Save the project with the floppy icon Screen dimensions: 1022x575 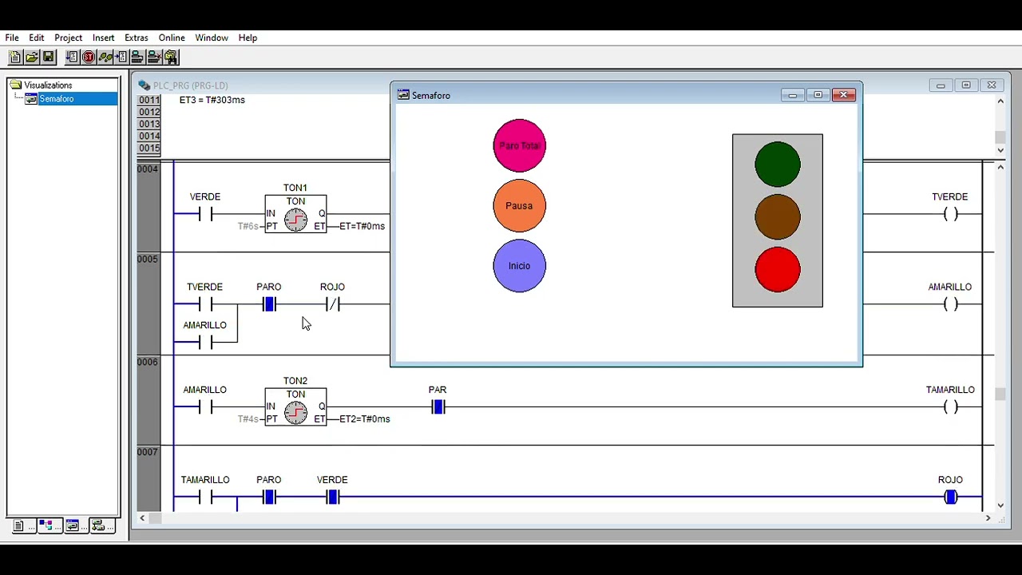[x=48, y=57]
